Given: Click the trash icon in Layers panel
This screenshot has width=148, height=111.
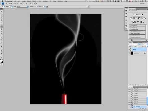Looking at the screenshot, I should (146, 85).
